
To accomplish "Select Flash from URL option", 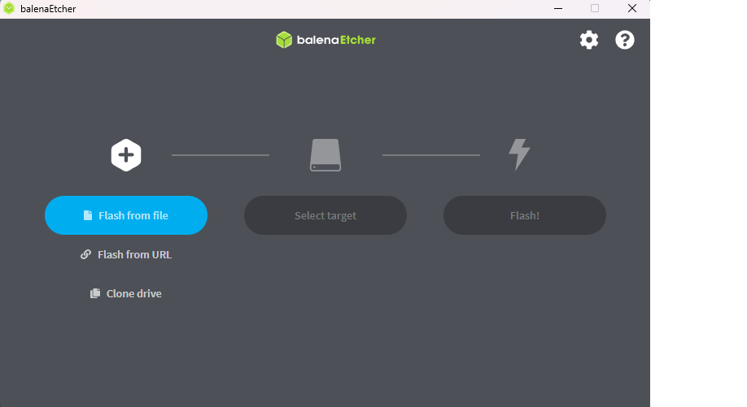I will tap(126, 255).
